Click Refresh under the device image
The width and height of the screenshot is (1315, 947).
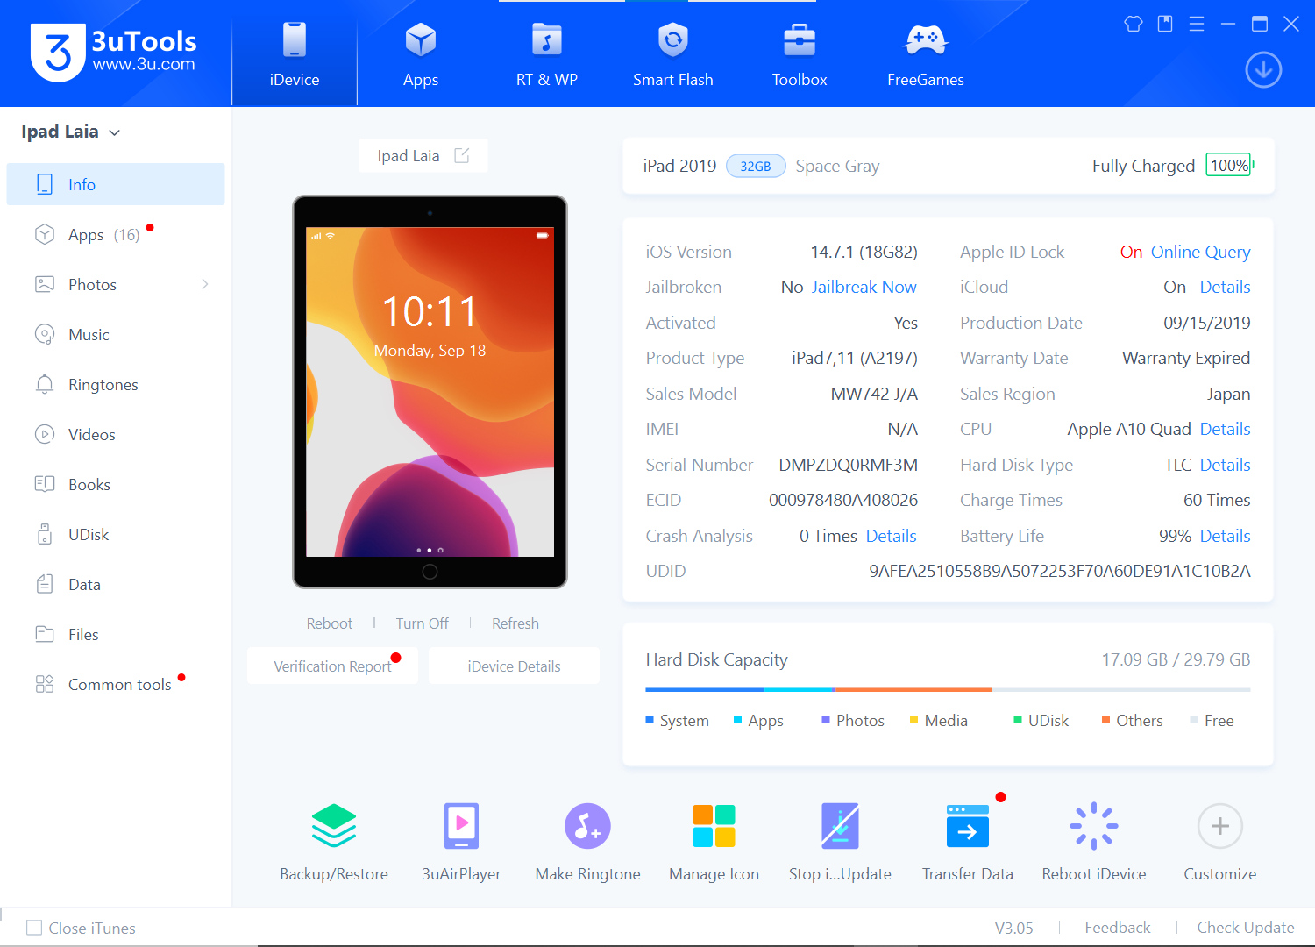click(515, 623)
